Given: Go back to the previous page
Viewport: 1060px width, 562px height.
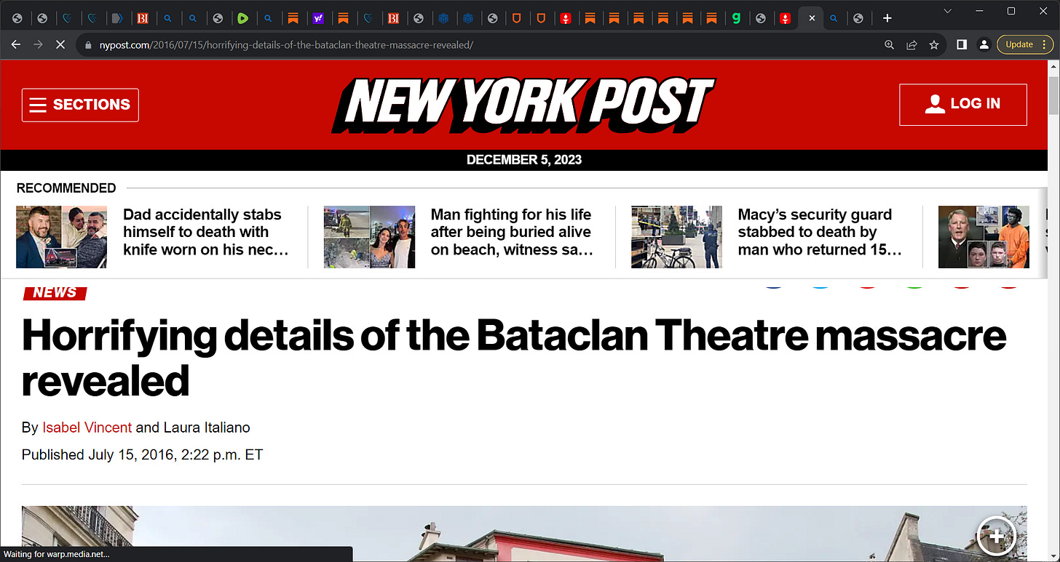Looking at the screenshot, I should tap(16, 44).
